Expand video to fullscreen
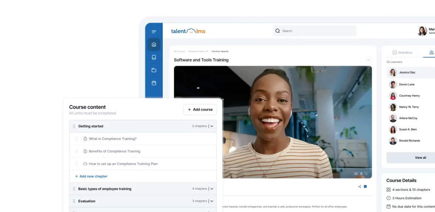435x212 pixels. [366, 174]
